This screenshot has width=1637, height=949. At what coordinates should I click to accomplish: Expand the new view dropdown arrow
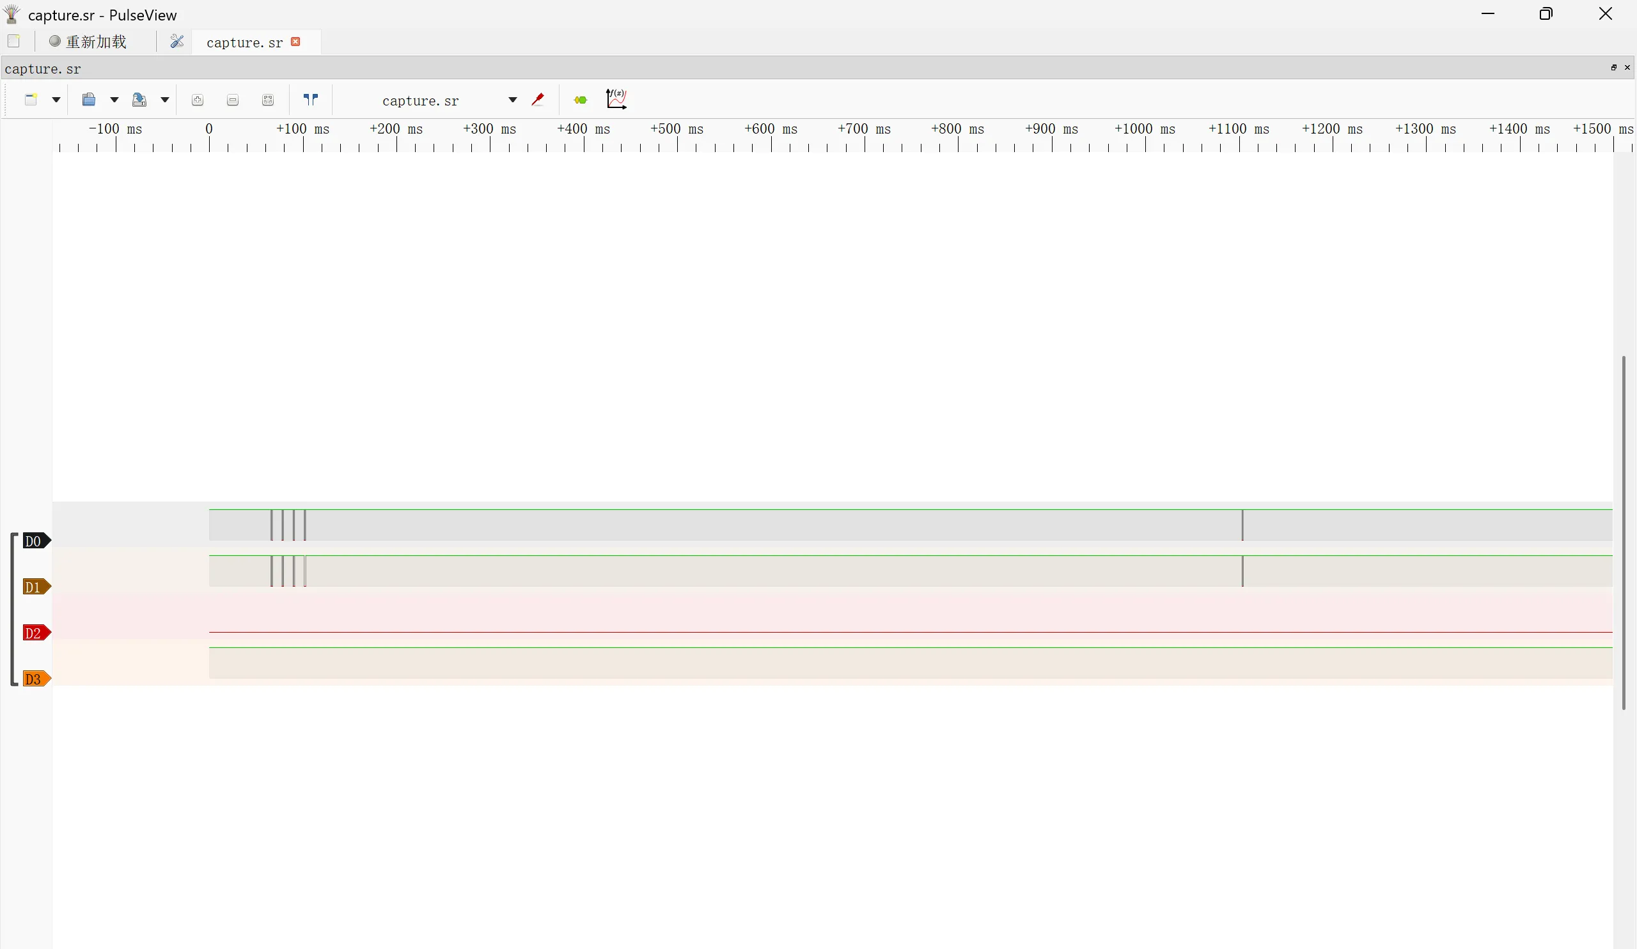pos(56,99)
